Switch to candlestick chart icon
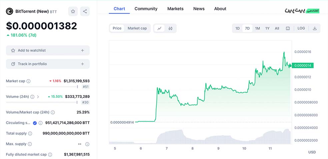Screen dimensions: 328x159 tap(170, 28)
